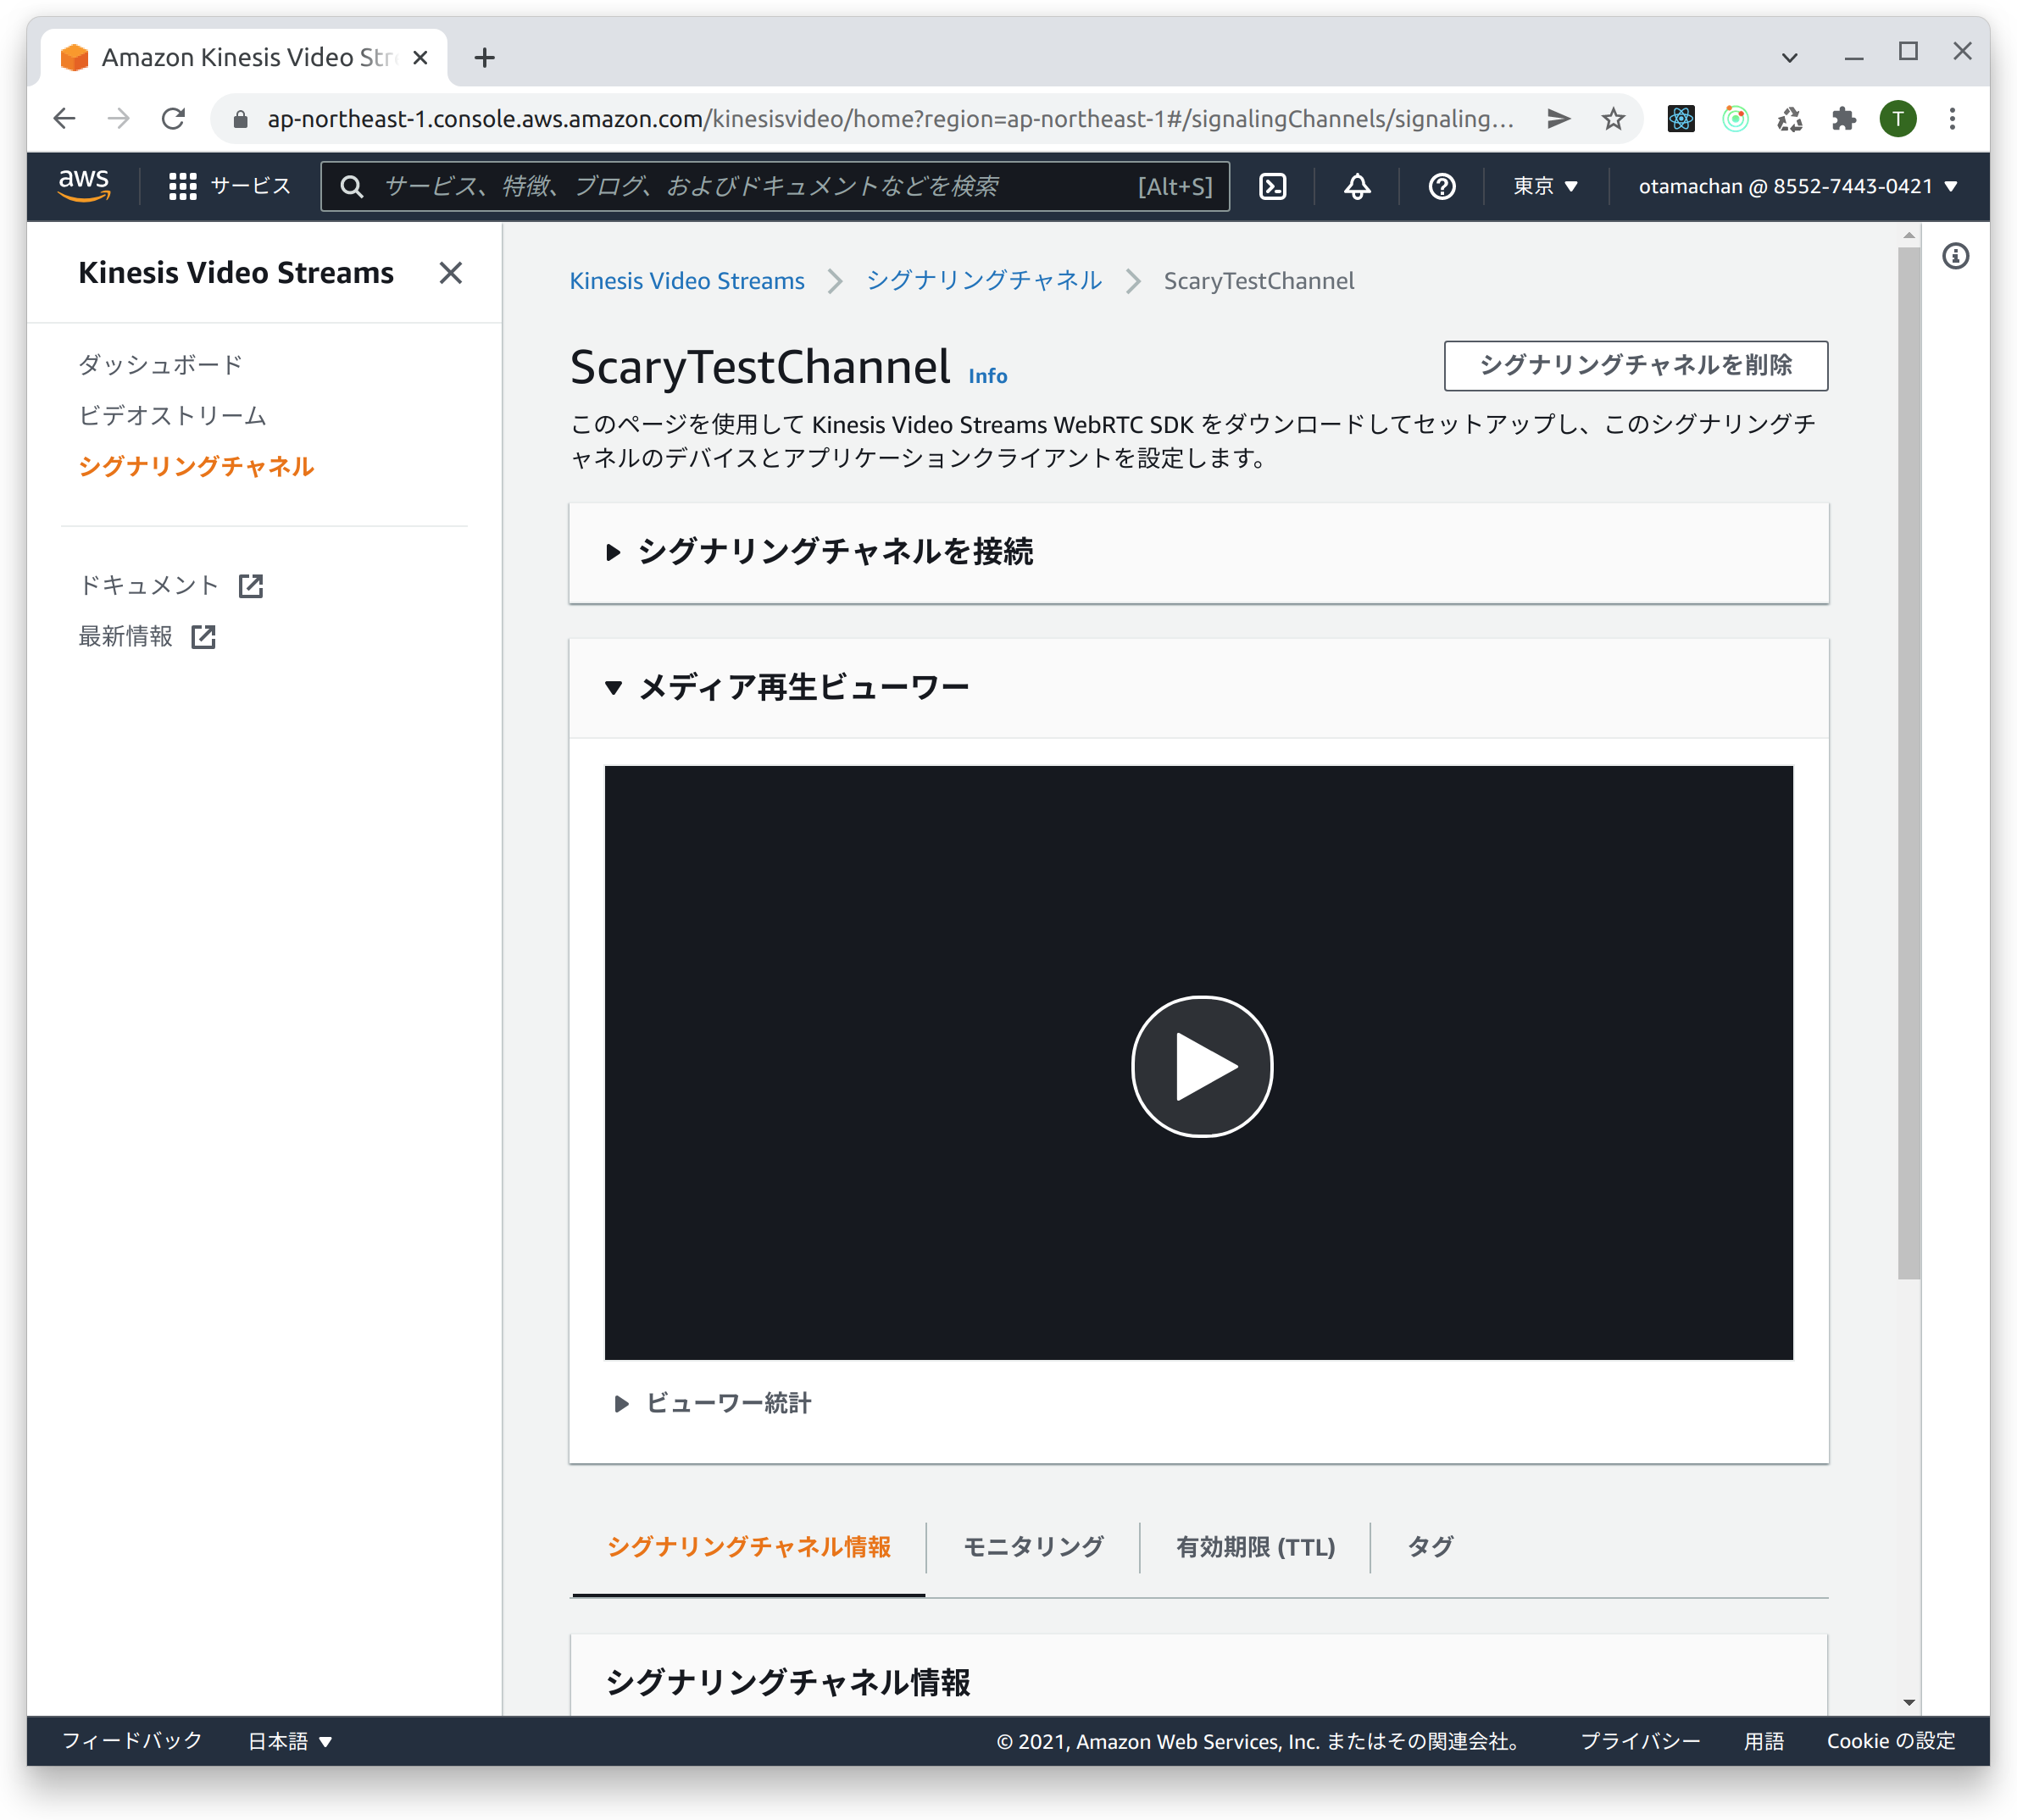Go to シグナリングチャネル breadcrumb
The width and height of the screenshot is (2017, 1820).
(x=984, y=281)
